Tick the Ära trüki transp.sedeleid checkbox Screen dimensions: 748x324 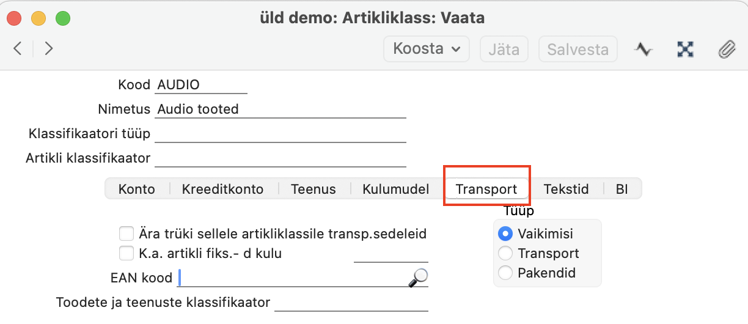[x=127, y=234]
